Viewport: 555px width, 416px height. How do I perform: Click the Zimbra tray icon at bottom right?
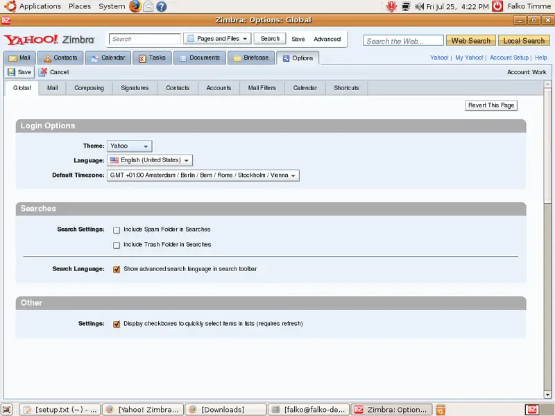(x=532, y=410)
